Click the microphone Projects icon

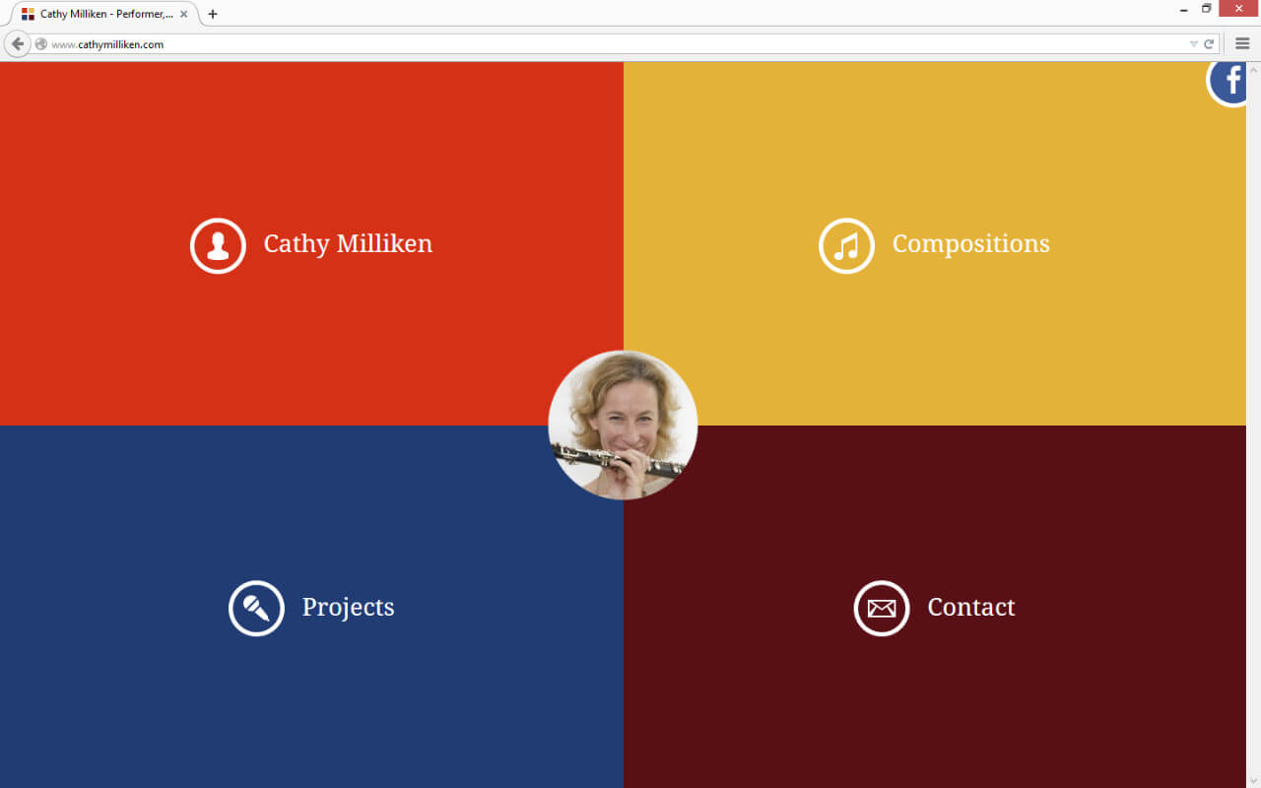coord(256,608)
